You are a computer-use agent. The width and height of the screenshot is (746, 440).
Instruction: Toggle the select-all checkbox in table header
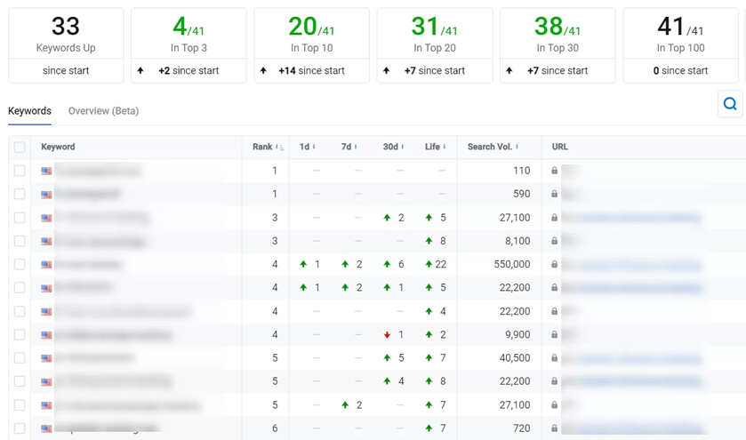coord(20,147)
